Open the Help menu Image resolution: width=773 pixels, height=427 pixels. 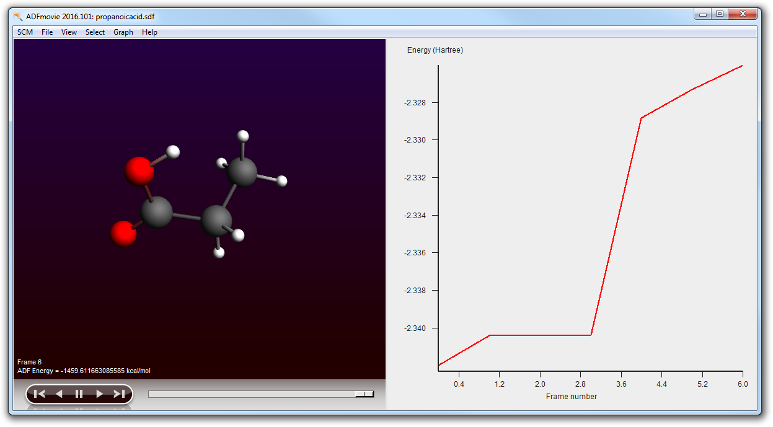click(149, 32)
